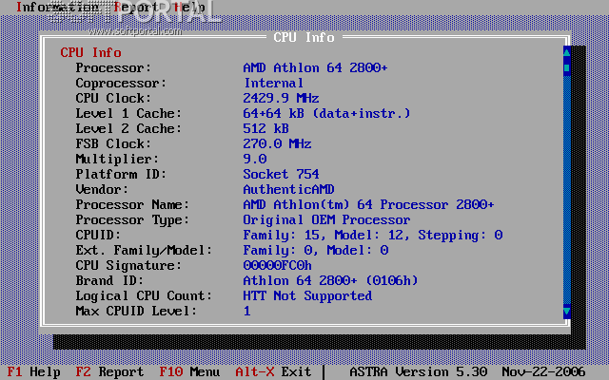Screen dimensions: 609x380
Task: Select the 'Level 1 Cache:' label
Action: coord(128,113)
